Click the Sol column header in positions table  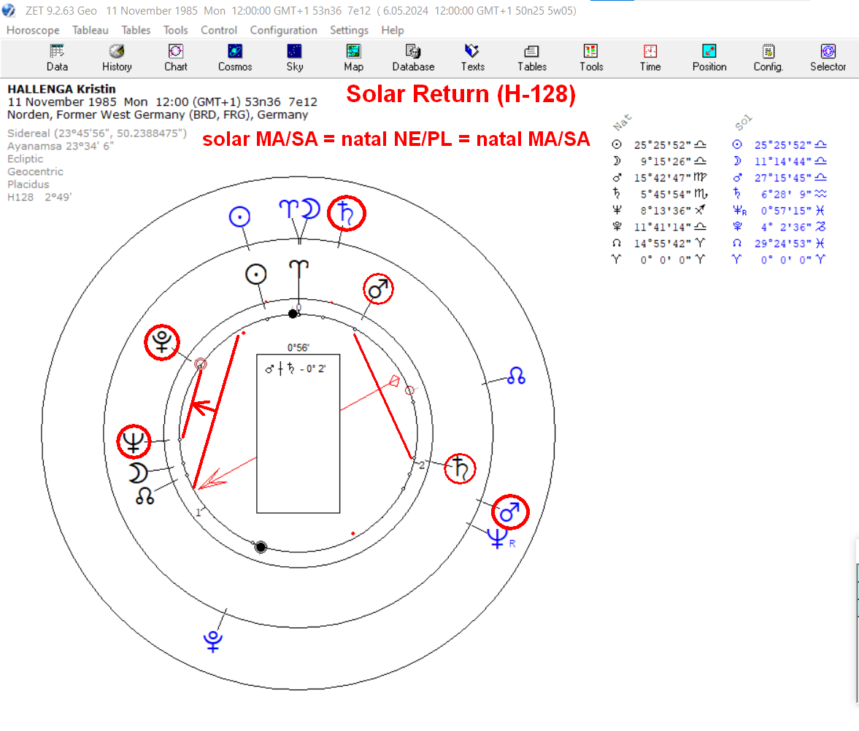(x=744, y=122)
